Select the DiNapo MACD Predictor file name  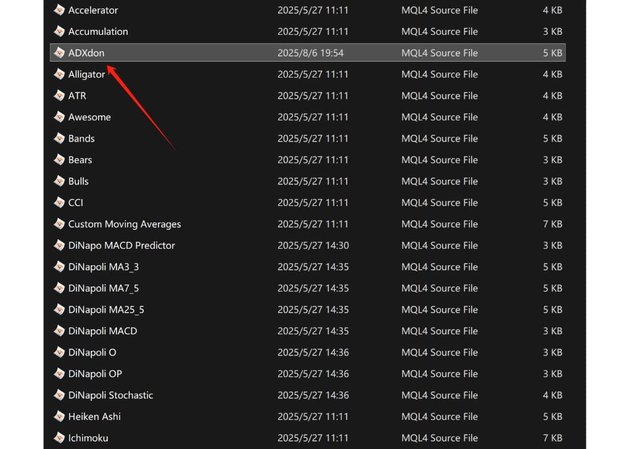point(121,245)
